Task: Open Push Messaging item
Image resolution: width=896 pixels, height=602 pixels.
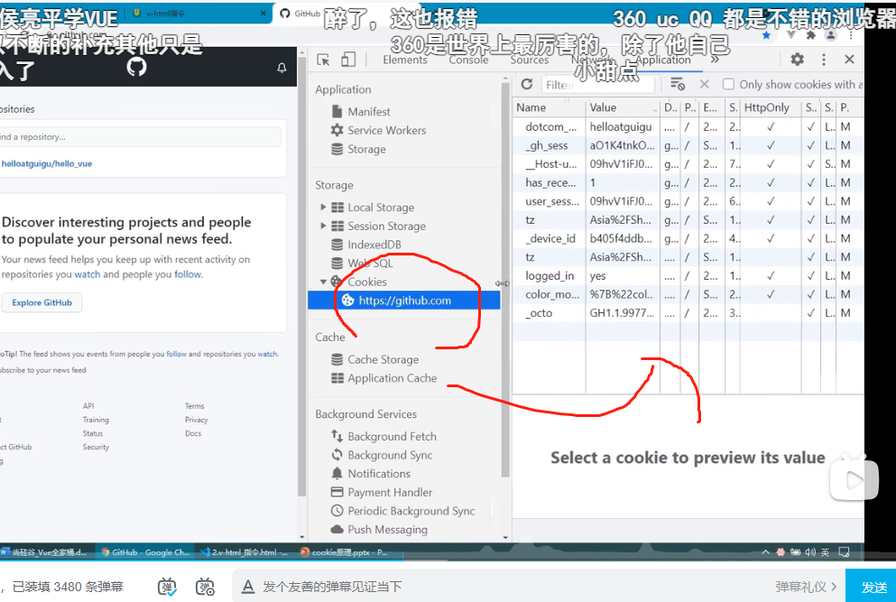Action: 379,530
